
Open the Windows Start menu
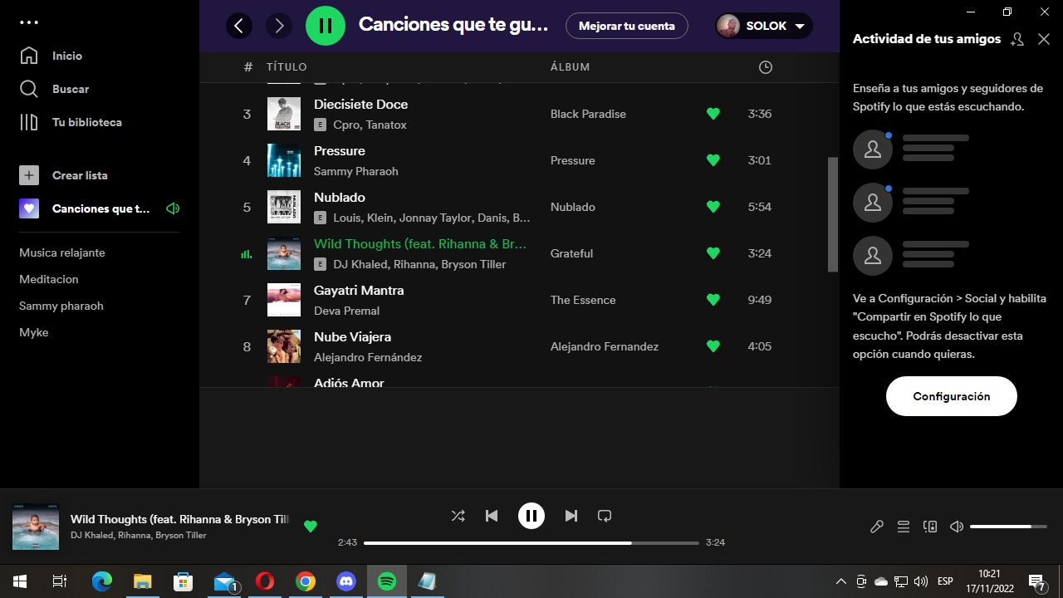tap(20, 581)
